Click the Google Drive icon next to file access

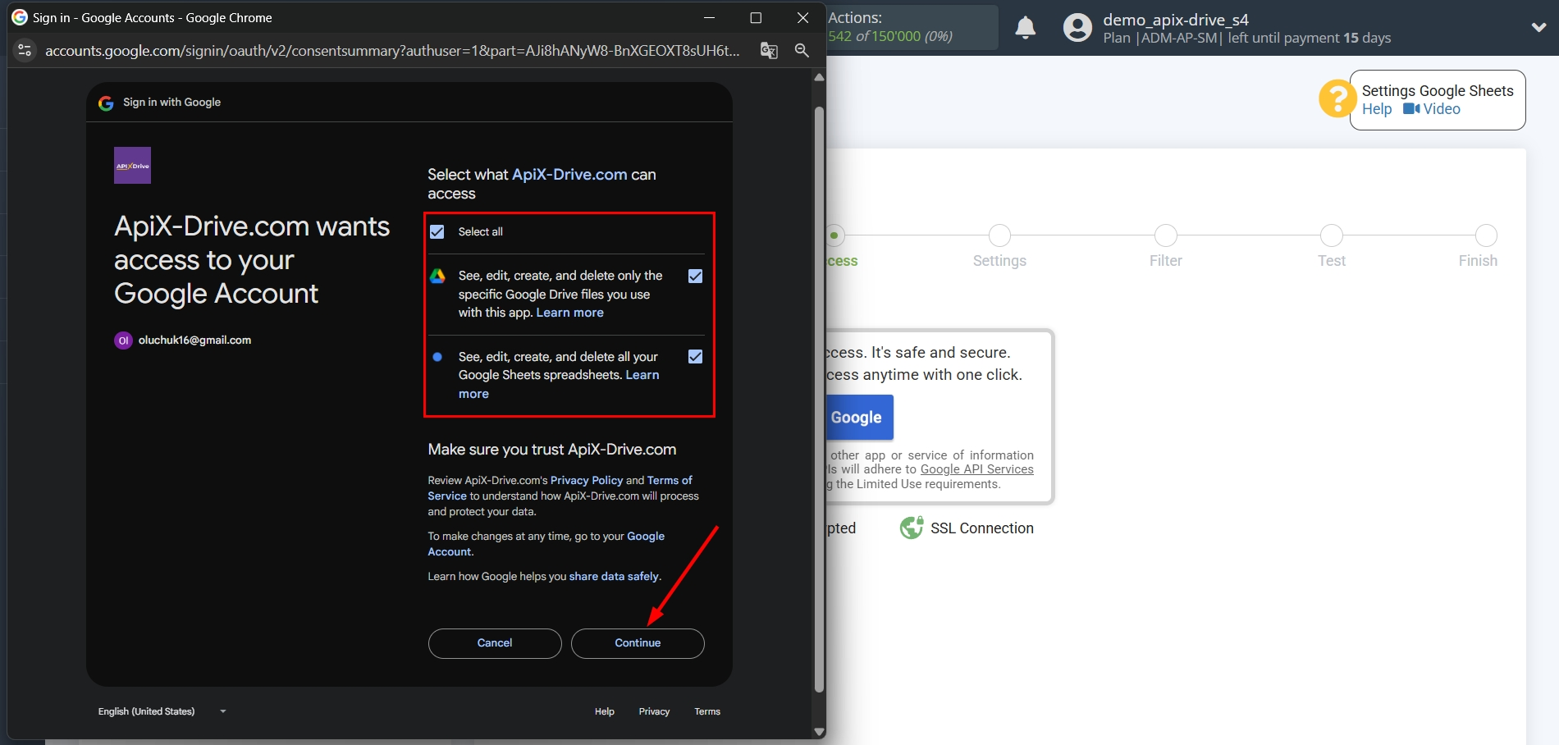[436, 277]
